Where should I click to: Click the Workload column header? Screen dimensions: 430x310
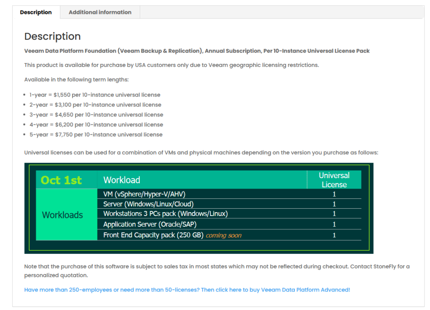[122, 180]
